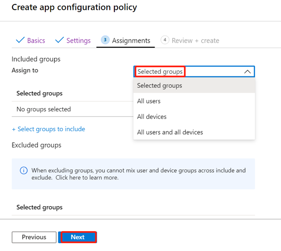
Task: Click Select groups to include link
Action: (x=48, y=129)
